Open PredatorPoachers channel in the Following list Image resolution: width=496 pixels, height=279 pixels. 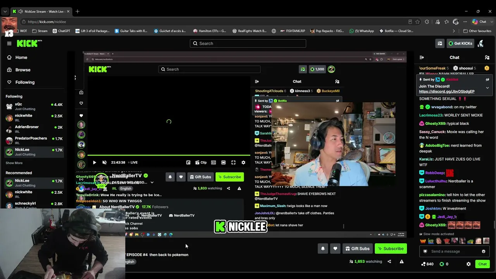(x=34, y=140)
